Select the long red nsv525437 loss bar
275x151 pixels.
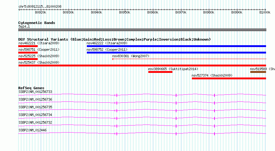142,66
